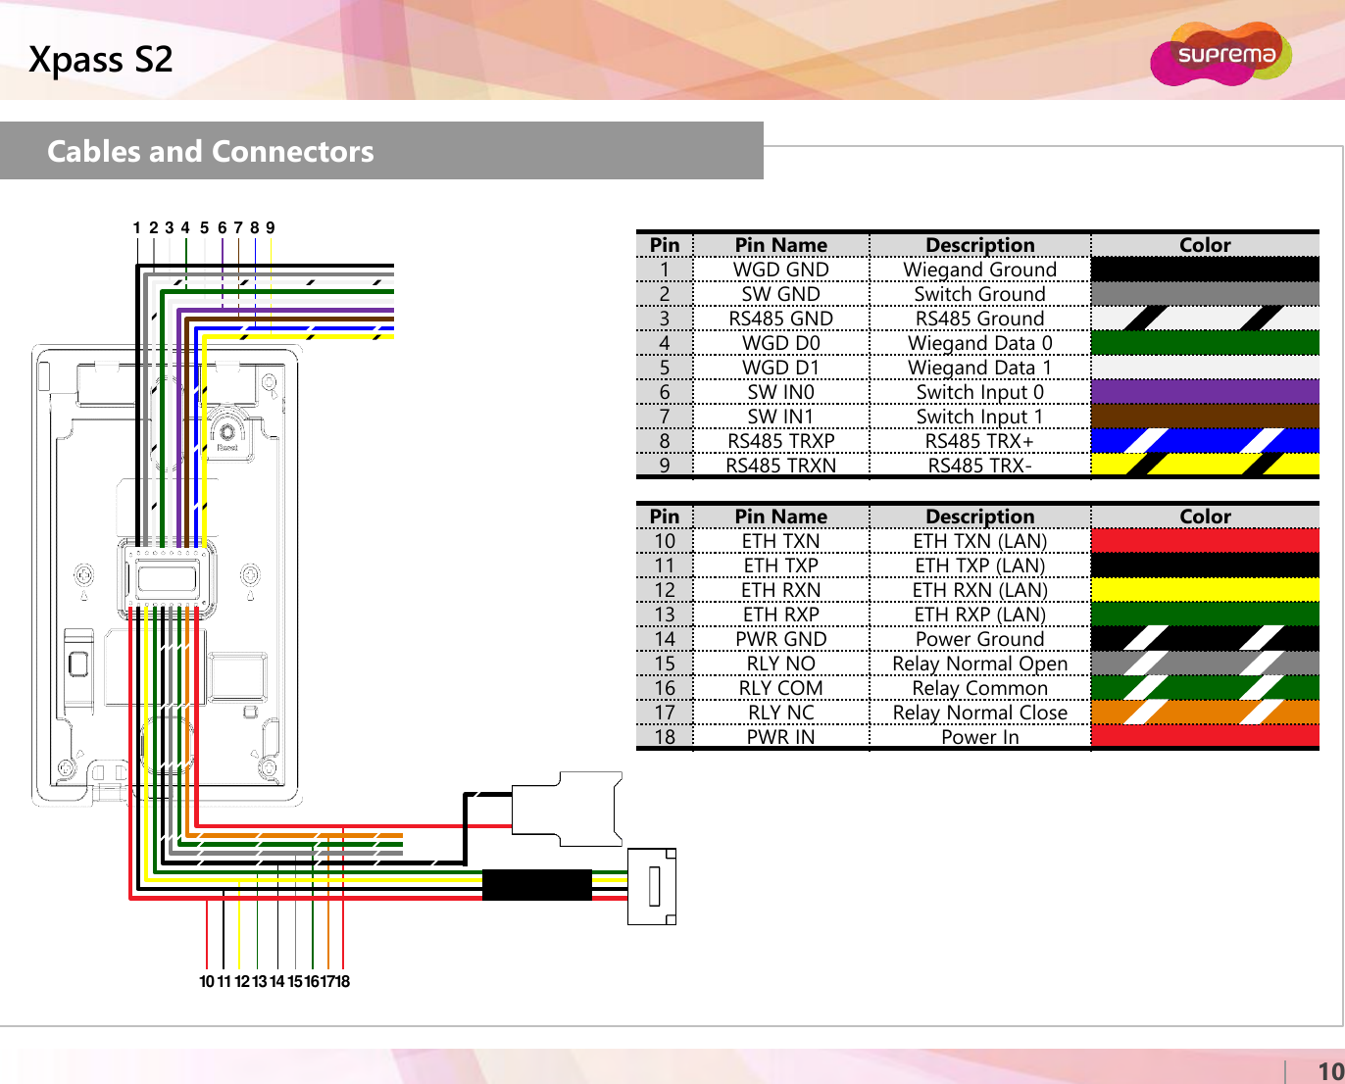The width and height of the screenshot is (1345, 1084).
Task: Click the Color header of the first table
Action: (x=1205, y=245)
